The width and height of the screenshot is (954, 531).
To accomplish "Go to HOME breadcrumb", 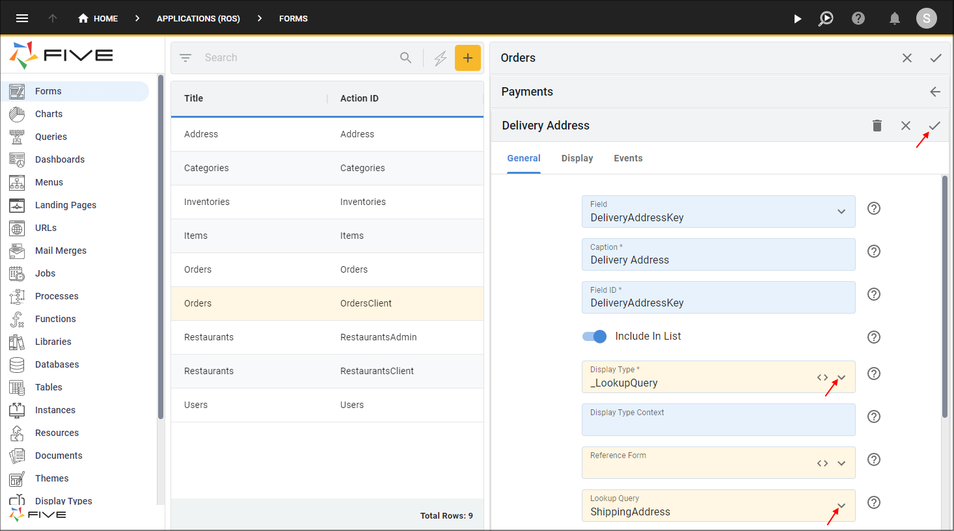I will (98, 19).
